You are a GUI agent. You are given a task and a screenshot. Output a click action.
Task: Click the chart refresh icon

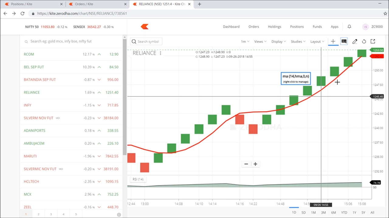[x=364, y=41]
